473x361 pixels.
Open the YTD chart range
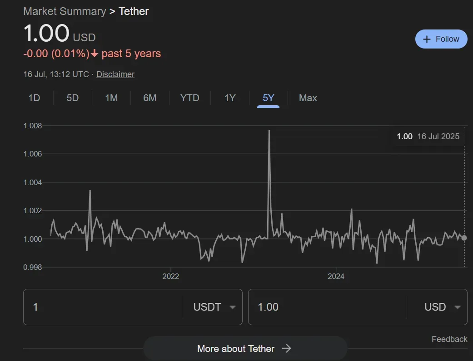pyautogui.click(x=189, y=98)
